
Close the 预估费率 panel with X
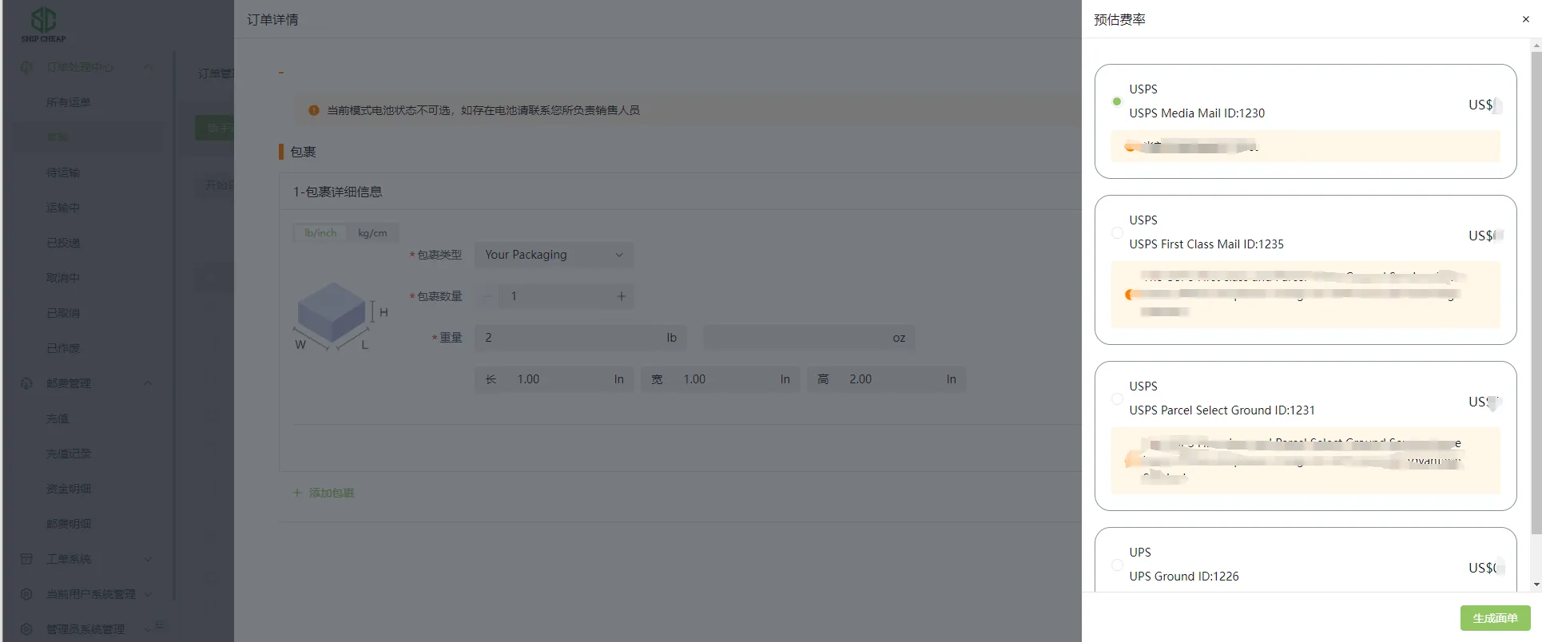(1525, 19)
